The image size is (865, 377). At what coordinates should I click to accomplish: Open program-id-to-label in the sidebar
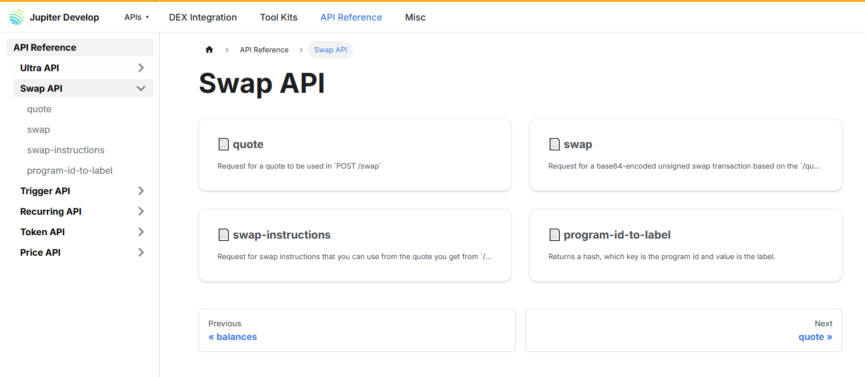coord(70,170)
